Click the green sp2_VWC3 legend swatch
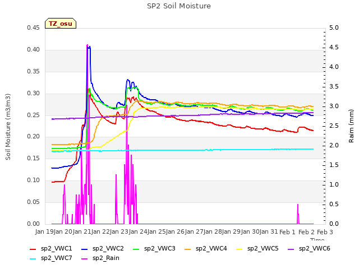This screenshot has width=359, height=269. 136,249
